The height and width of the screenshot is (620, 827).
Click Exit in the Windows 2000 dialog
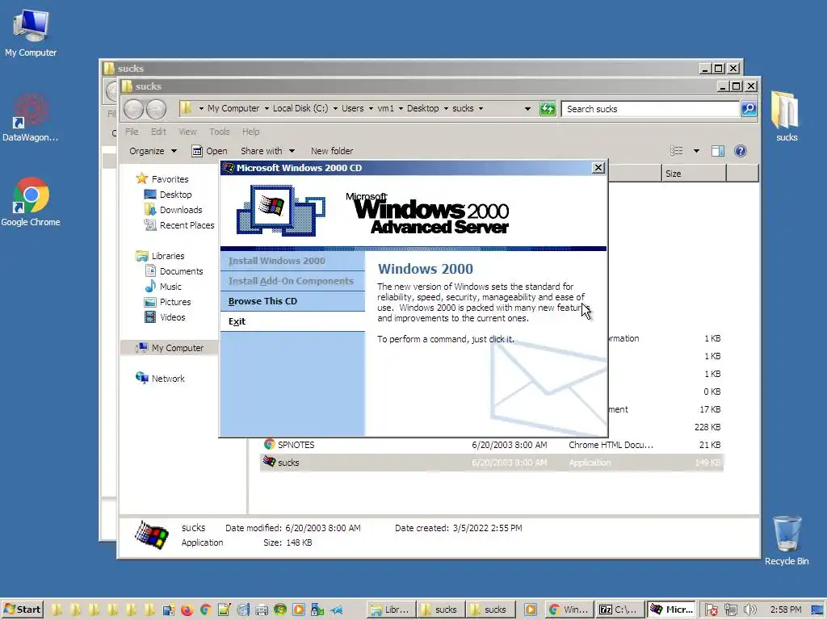pos(292,321)
